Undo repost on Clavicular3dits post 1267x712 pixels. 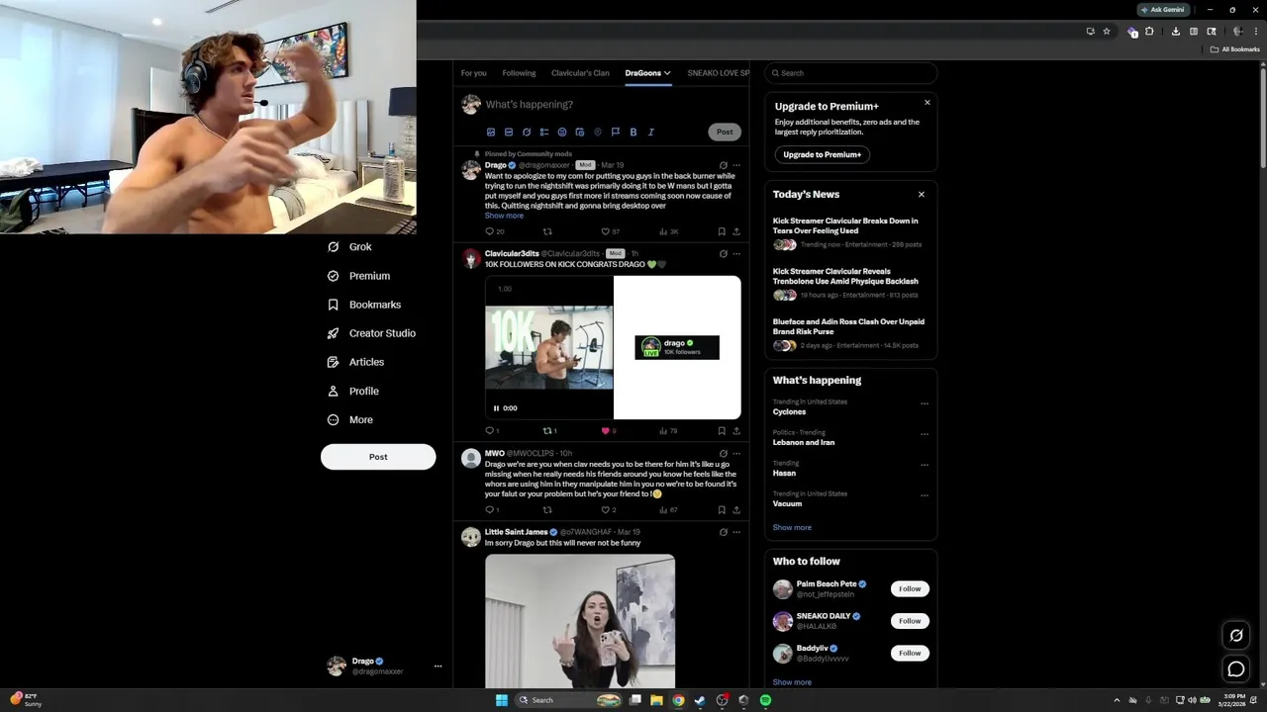pyautogui.click(x=547, y=431)
